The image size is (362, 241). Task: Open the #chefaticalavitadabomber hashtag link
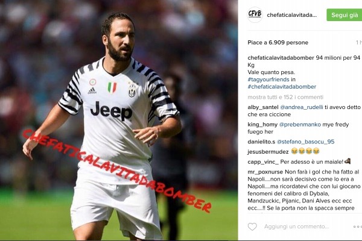282,87
